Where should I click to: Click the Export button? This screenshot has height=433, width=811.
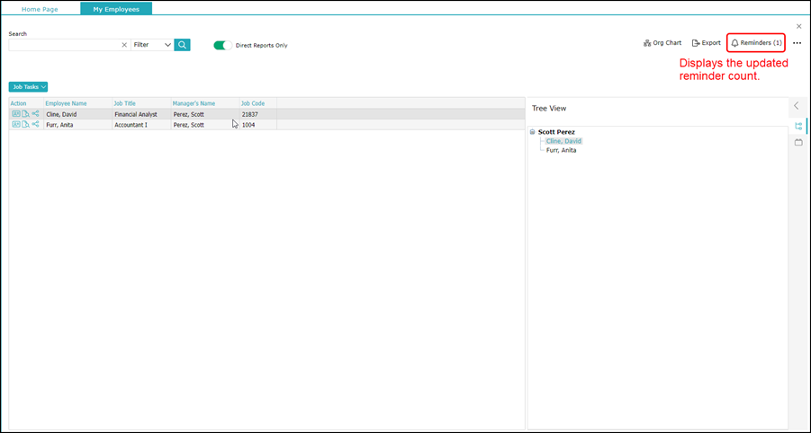(x=707, y=42)
